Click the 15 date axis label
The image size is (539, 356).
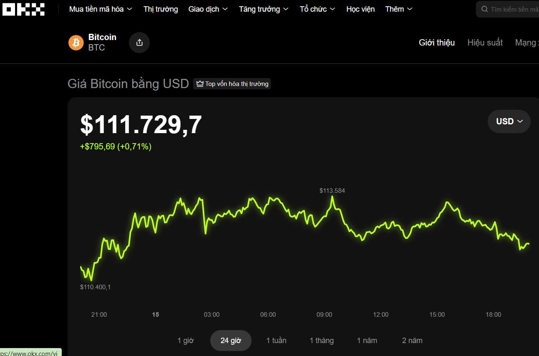[156, 315]
